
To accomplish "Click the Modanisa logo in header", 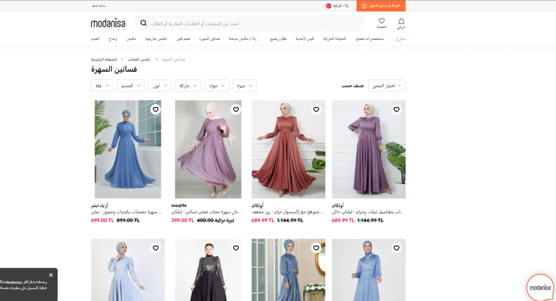I will pos(108,23).
